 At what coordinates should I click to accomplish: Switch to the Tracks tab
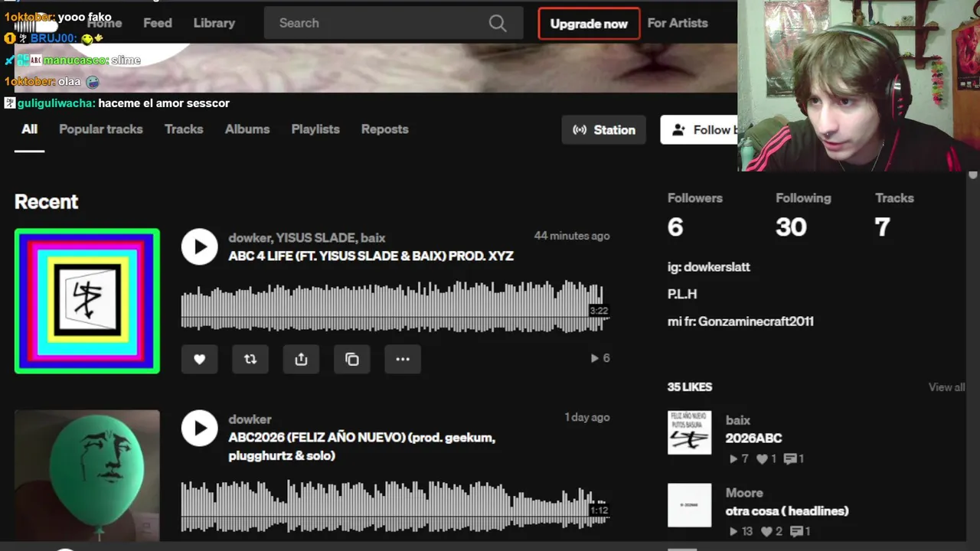click(184, 129)
